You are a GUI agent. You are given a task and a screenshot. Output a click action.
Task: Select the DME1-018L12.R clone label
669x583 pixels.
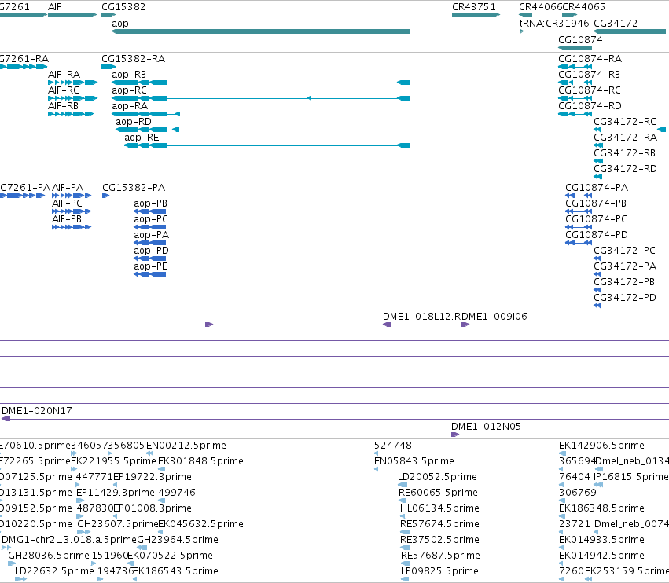point(421,317)
